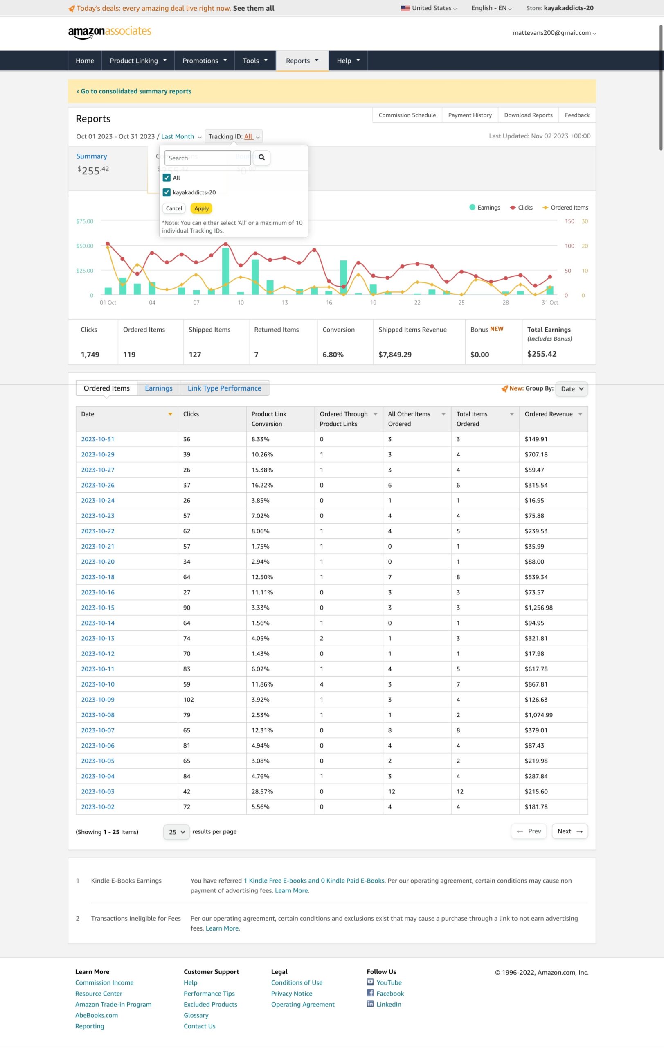Click the Date column sort arrow
This screenshot has height=1048, width=664.
[170, 414]
